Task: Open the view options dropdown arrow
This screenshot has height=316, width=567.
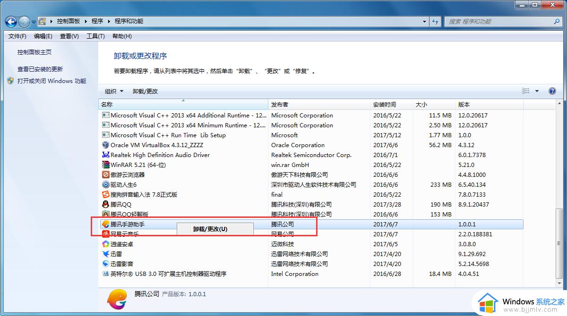Action: (537, 91)
